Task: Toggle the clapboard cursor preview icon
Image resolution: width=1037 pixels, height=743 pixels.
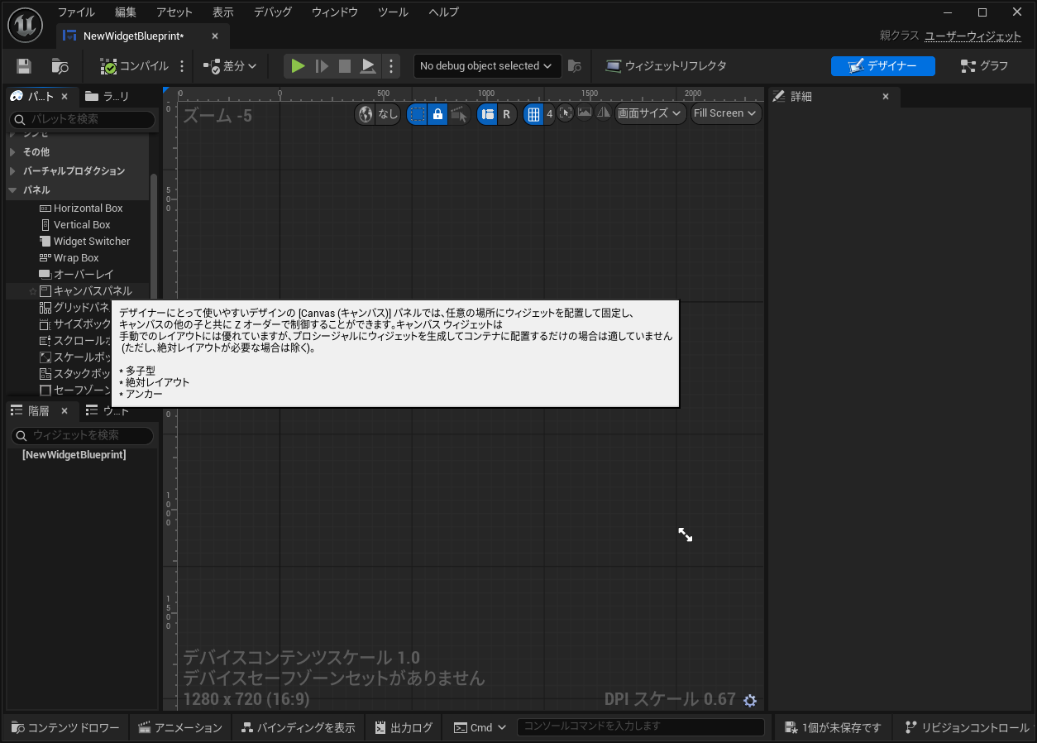Action: (459, 114)
